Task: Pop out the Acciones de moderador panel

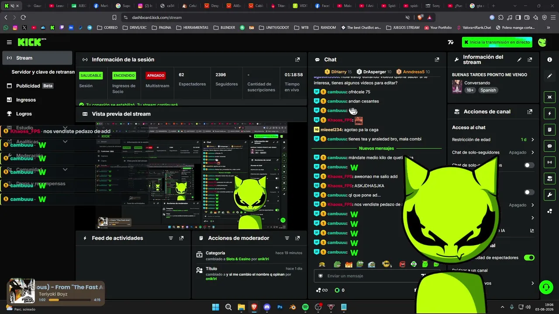Action: 297,238
